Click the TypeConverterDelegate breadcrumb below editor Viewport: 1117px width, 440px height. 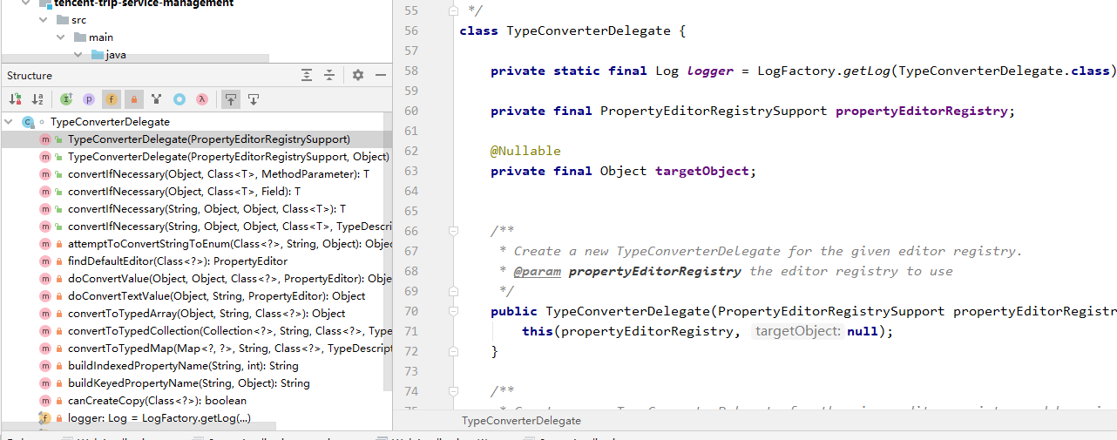point(521,420)
